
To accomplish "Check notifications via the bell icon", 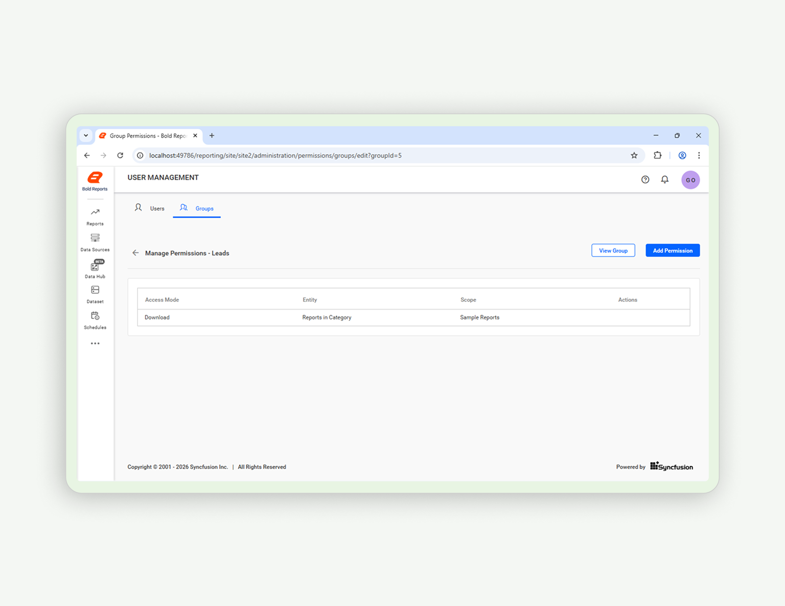I will pyautogui.click(x=664, y=179).
